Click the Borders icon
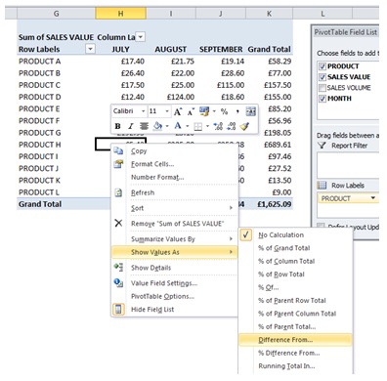 tap(198, 126)
